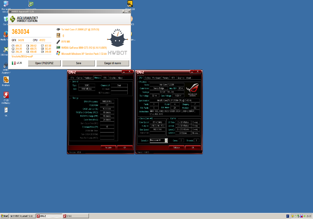Open the disconnected network tray icon
313x219 pixels.
(301, 216)
